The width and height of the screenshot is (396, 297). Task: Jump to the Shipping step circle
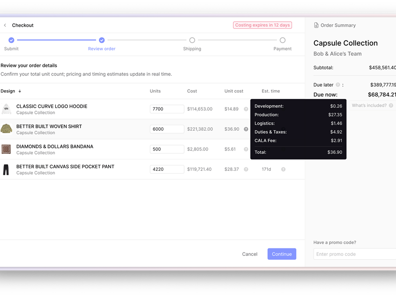tap(192, 40)
